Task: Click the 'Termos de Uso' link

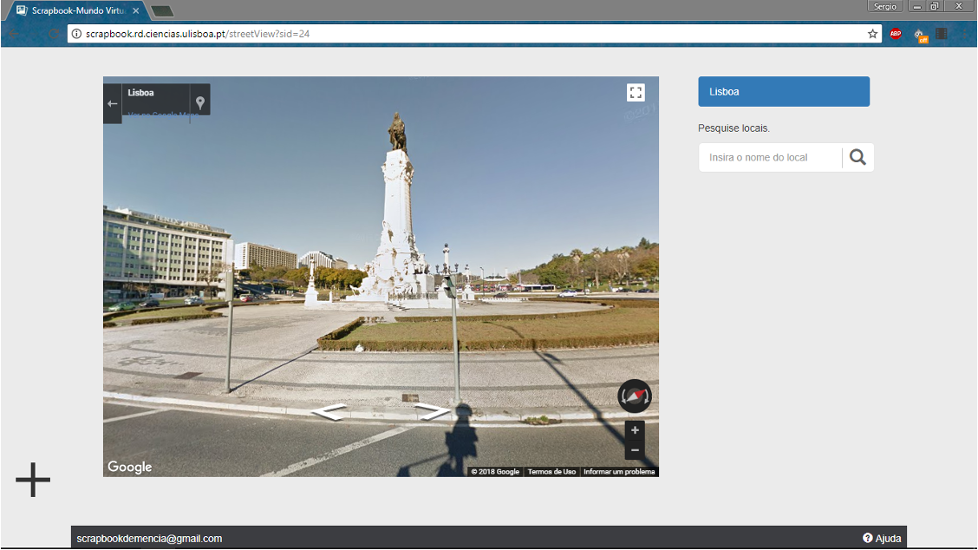Action: tap(551, 472)
